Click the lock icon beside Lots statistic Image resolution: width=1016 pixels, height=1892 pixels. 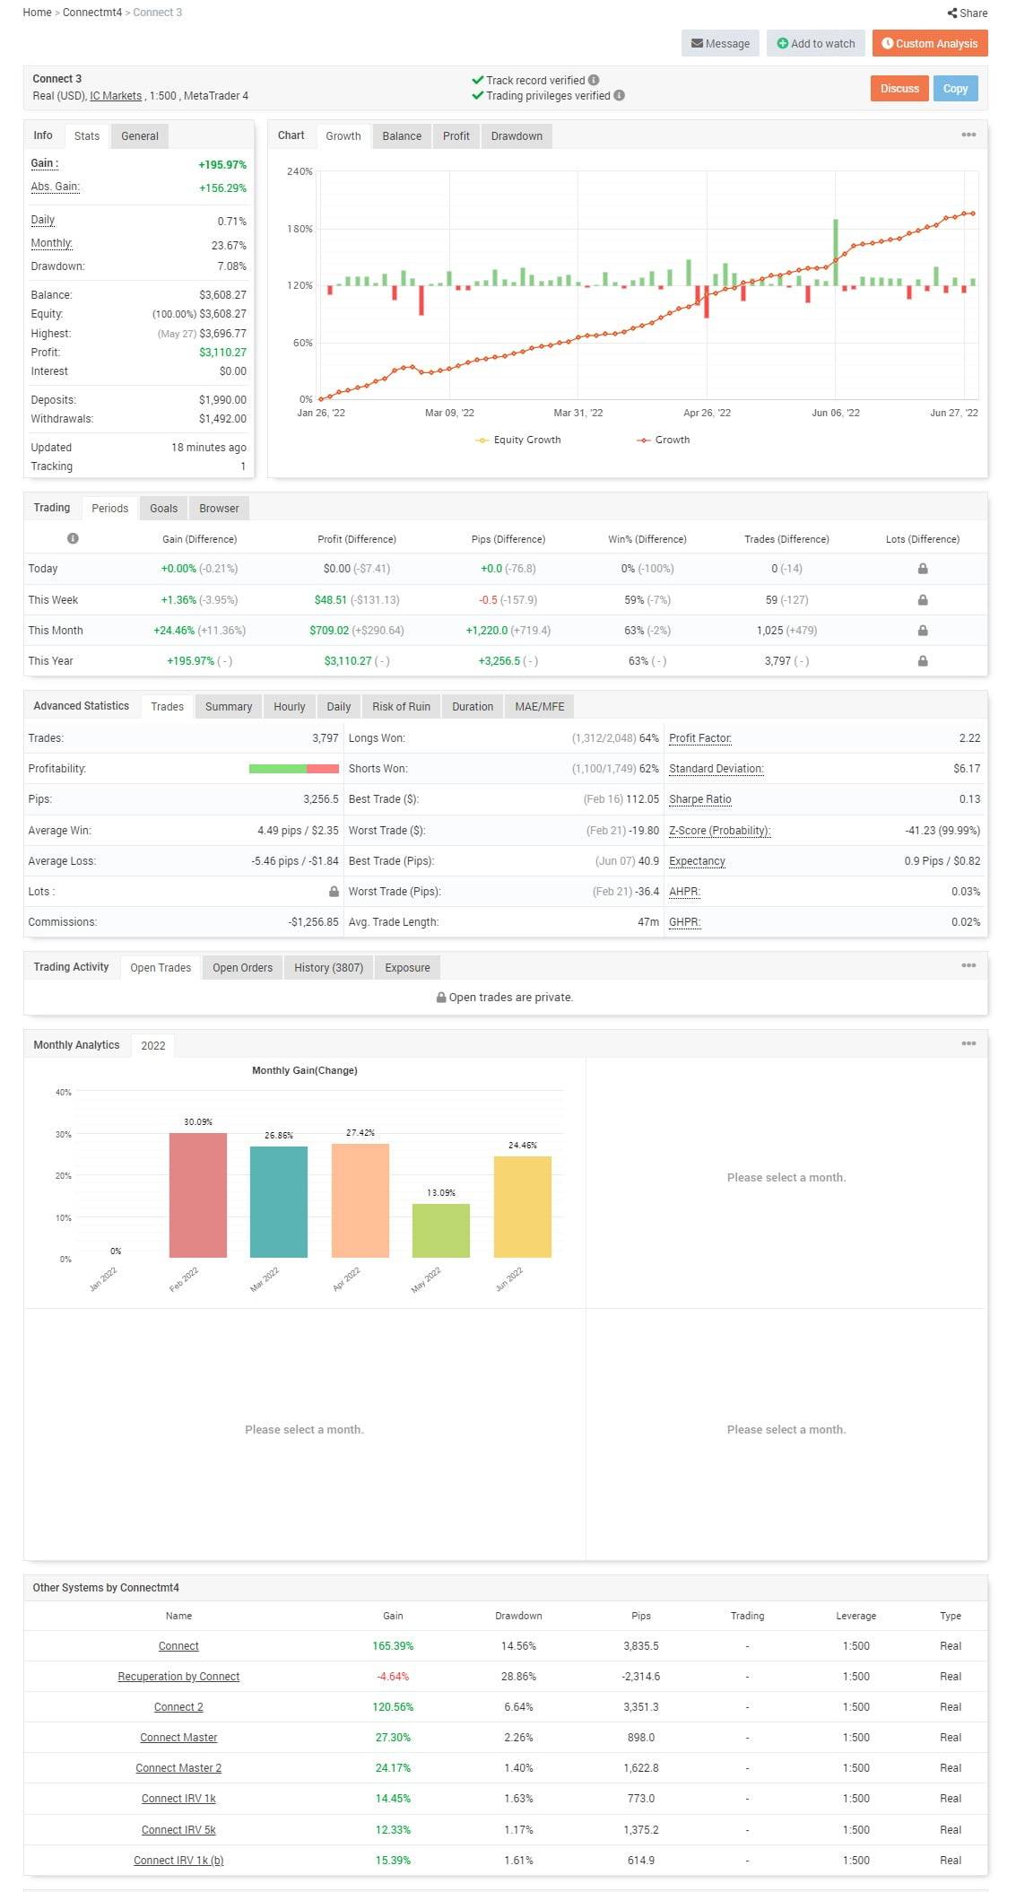[x=334, y=892]
